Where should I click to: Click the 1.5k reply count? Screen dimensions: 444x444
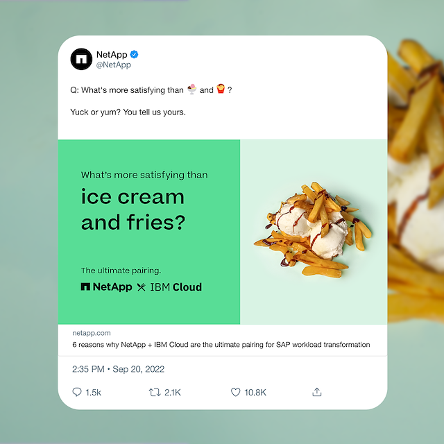pos(93,393)
